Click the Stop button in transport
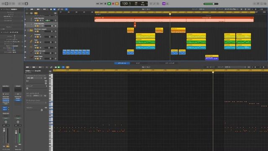This screenshot has height=151, width=268. pos(105,4)
